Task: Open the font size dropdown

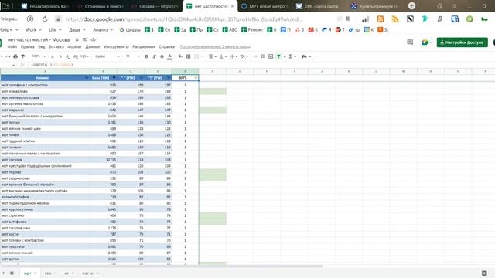Action: pyautogui.click(x=132, y=56)
